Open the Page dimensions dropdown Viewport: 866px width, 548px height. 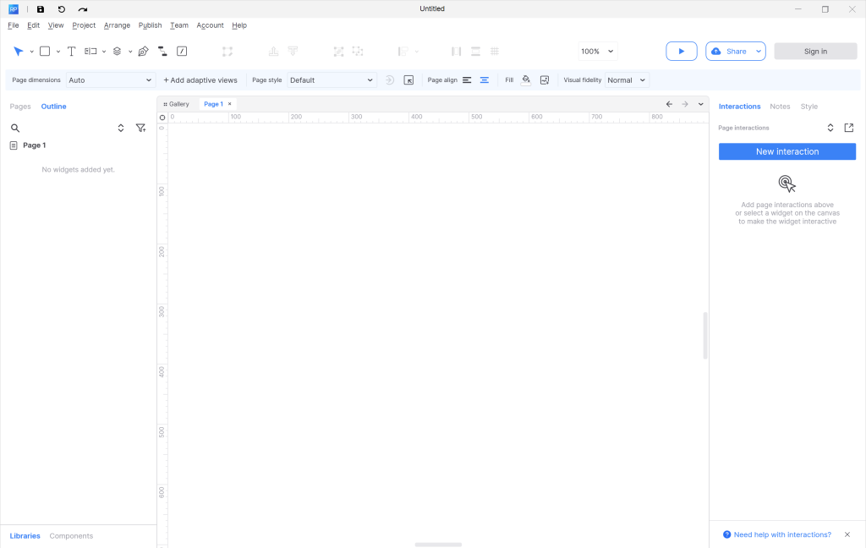point(111,80)
